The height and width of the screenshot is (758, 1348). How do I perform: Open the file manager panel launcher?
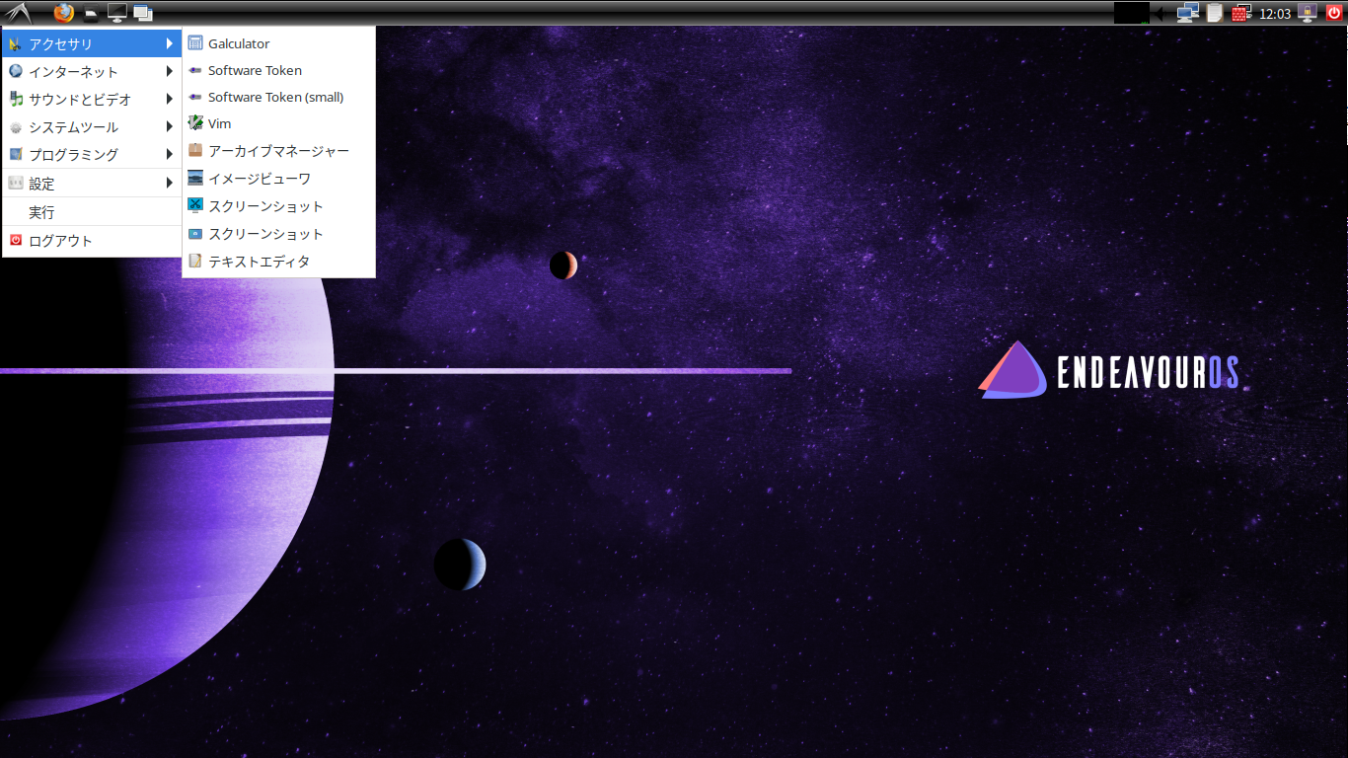pos(91,14)
